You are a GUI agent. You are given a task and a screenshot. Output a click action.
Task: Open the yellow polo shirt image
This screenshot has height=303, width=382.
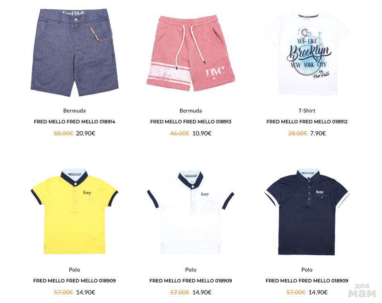click(x=74, y=211)
